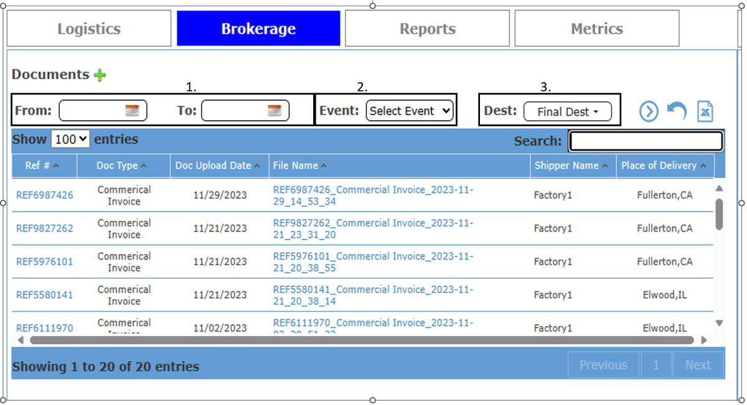This screenshot has height=405, width=747.
Task: Focus the Search input field
Action: pyautogui.click(x=646, y=141)
